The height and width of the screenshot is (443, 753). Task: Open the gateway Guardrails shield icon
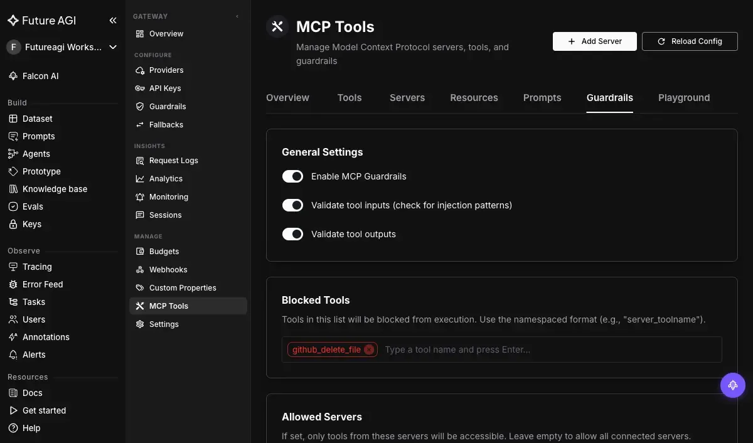(x=140, y=107)
